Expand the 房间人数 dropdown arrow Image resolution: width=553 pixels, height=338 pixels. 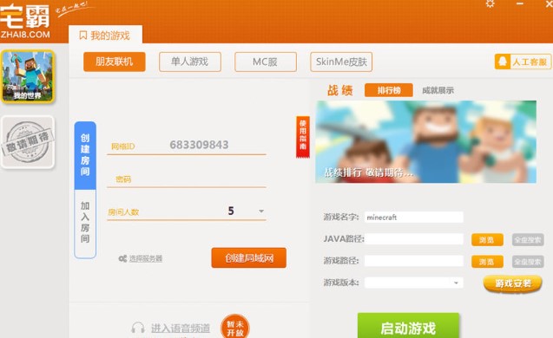coord(261,211)
